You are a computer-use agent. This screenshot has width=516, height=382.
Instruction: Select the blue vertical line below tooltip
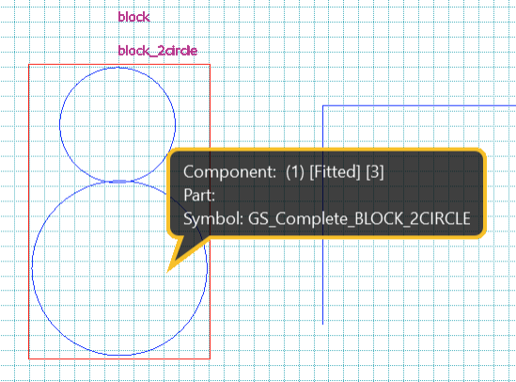(322, 280)
